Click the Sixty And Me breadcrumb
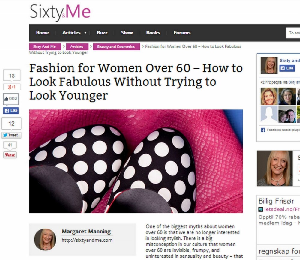The image size is (300, 260). tap(45, 47)
